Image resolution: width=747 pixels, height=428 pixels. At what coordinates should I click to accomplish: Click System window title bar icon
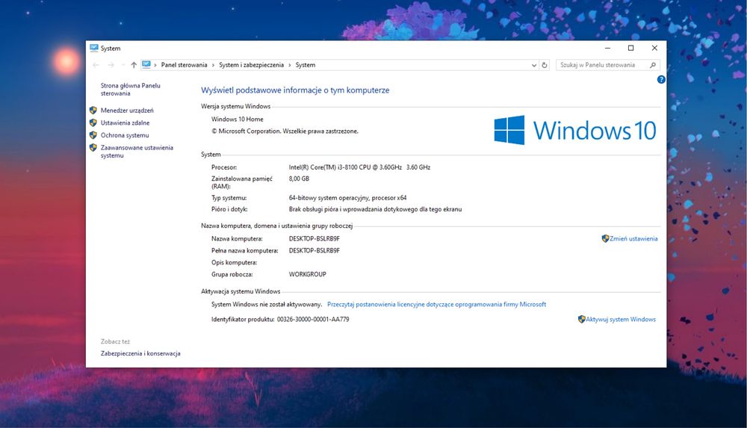pos(94,48)
